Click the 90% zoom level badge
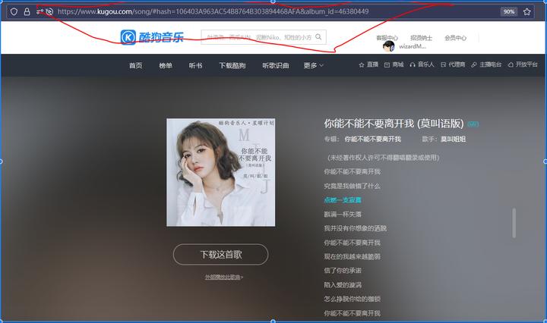This screenshot has height=323, width=547. click(x=509, y=12)
